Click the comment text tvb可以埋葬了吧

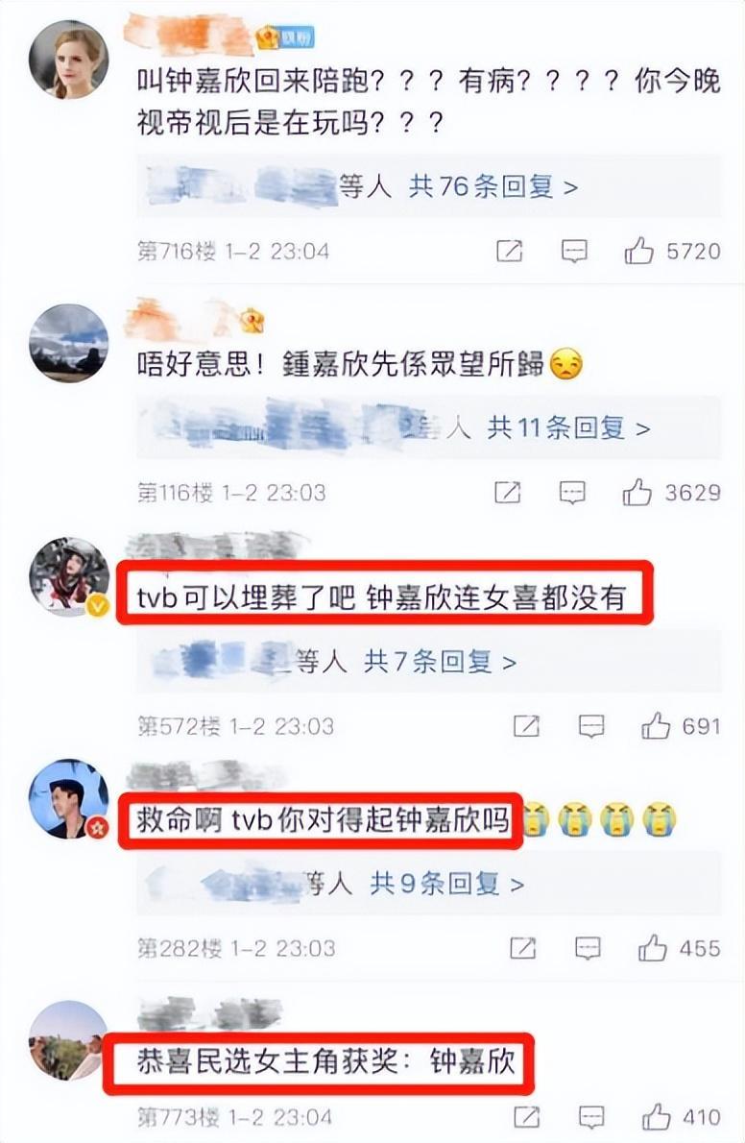[x=246, y=598]
